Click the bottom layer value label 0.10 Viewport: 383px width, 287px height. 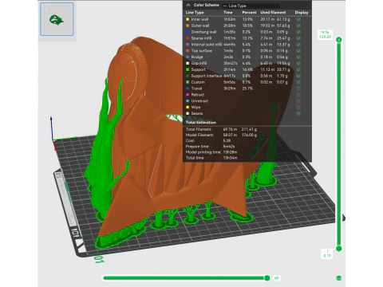coord(327,256)
